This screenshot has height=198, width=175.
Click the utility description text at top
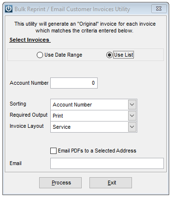(x=85, y=27)
